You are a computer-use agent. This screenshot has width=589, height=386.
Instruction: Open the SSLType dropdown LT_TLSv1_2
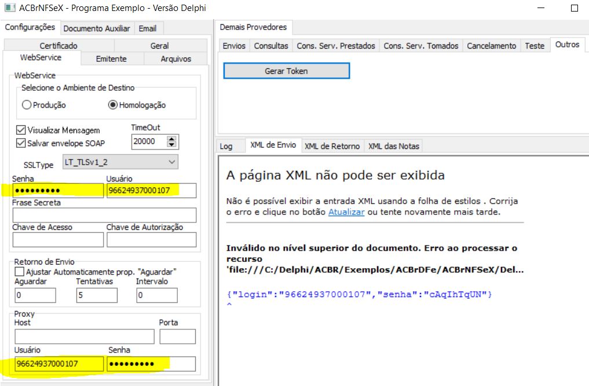coord(120,162)
